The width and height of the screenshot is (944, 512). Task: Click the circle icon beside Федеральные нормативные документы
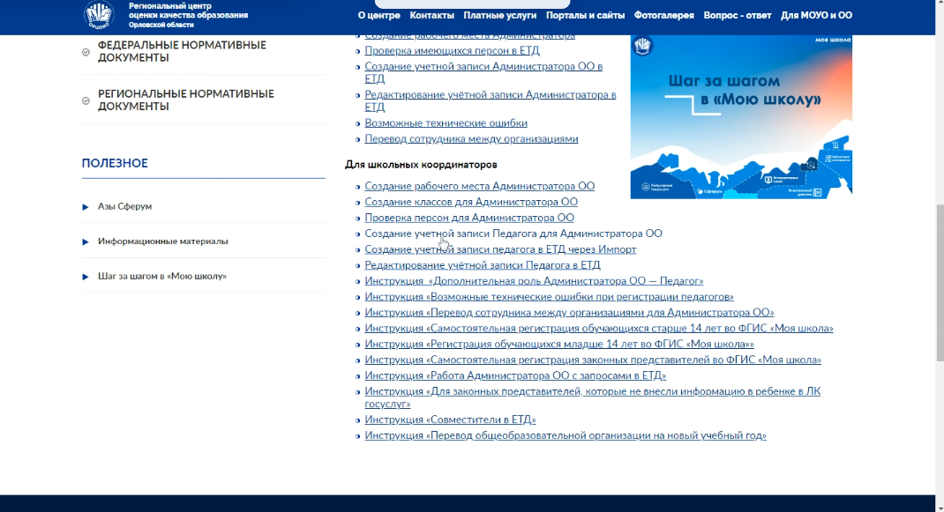(x=86, y=52)
